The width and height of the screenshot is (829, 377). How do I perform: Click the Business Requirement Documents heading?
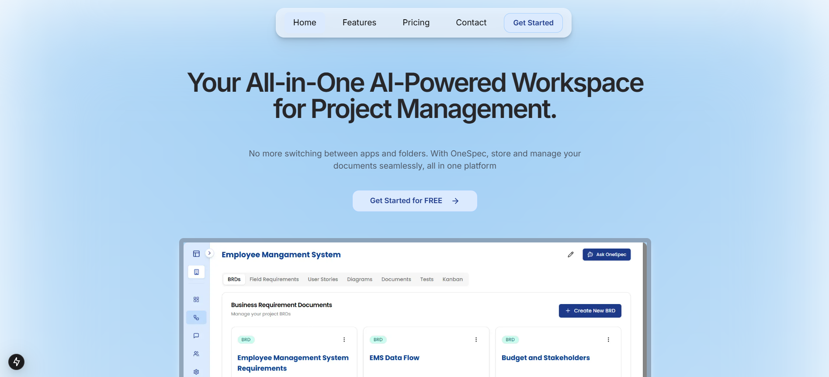click(x=281, y=305)
